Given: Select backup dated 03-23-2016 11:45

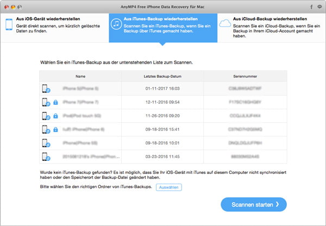Looking at the screenshot, I should pos(162,156).
